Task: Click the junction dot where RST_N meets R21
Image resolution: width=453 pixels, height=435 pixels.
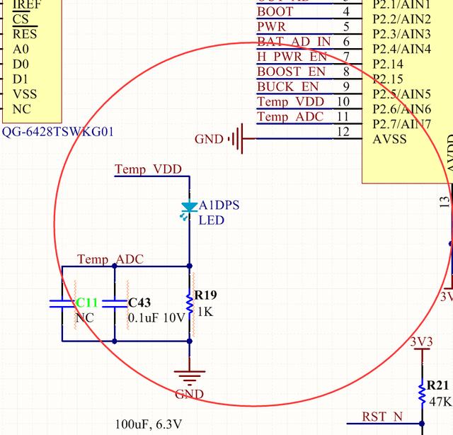Action: [x=422, y=424]
